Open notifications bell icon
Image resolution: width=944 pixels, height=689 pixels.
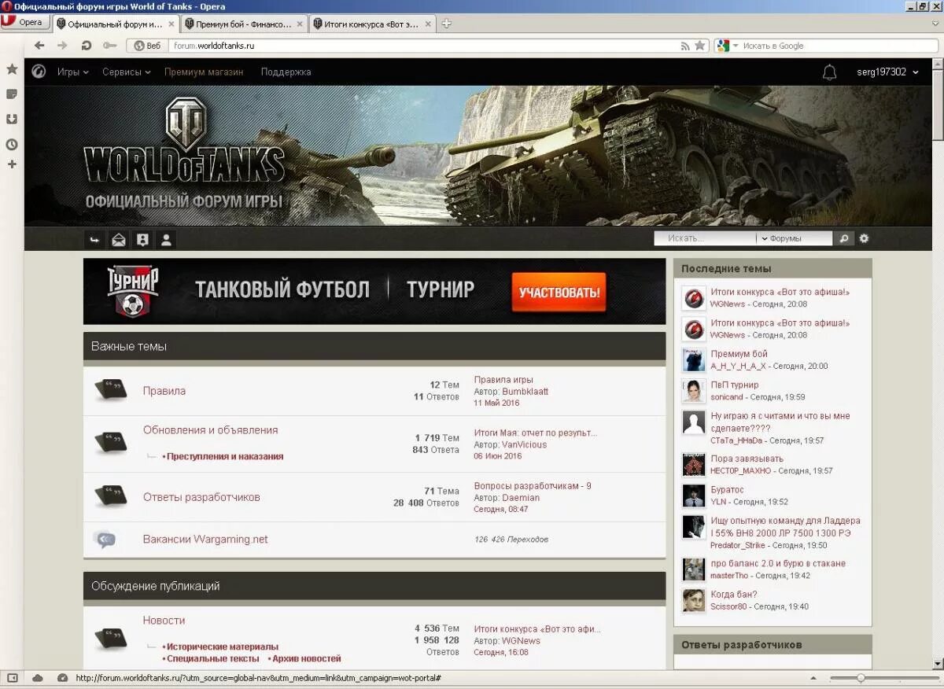point(829,72)
